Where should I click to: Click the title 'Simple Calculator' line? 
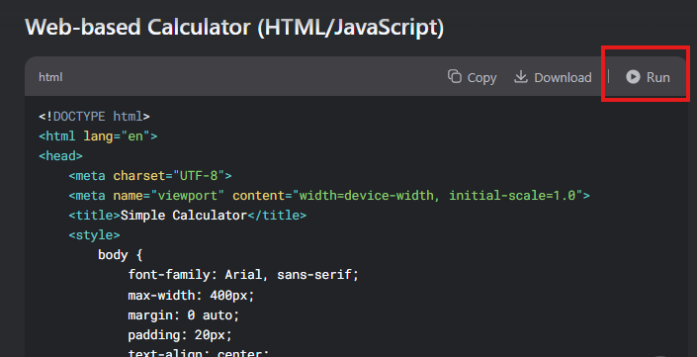(x=188, y=216)
